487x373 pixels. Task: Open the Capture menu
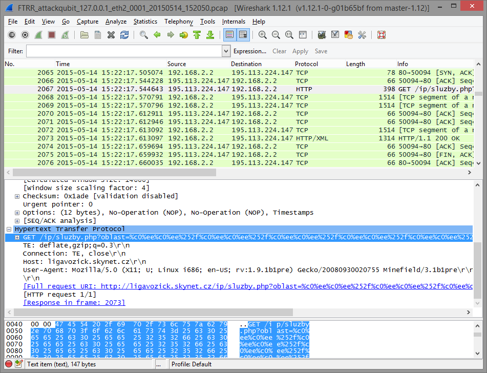(88, 22)
